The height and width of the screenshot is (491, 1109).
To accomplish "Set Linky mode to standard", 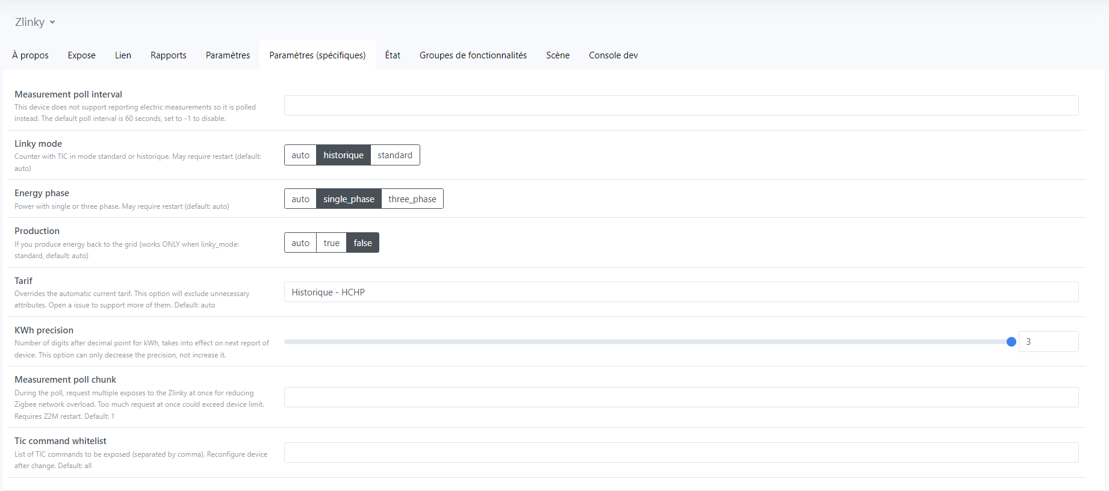I will [x=395, y=155].
